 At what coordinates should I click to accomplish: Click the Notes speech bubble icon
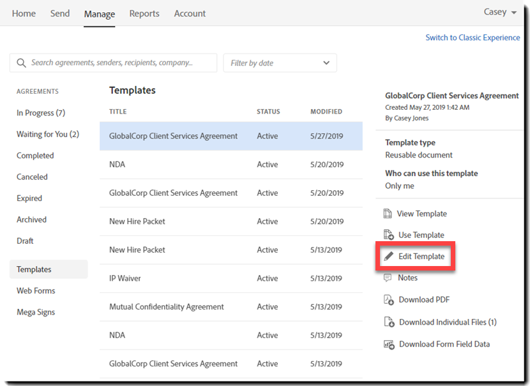coord(388,278)
